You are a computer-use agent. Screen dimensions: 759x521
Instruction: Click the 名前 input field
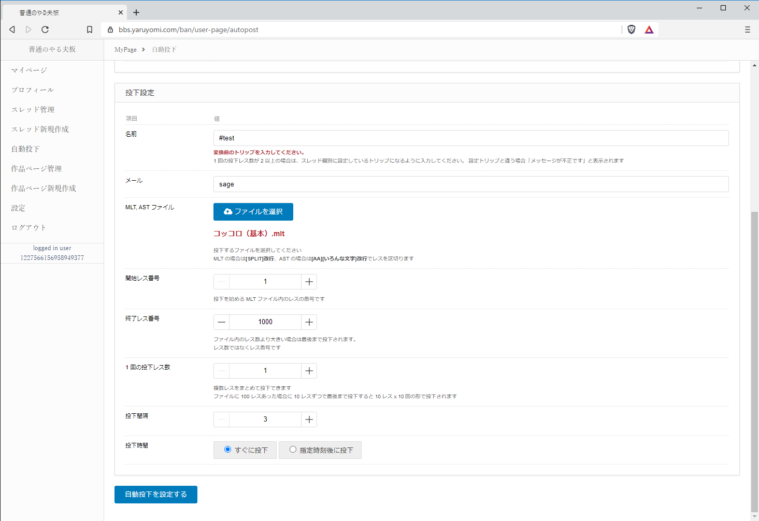coord(470,138)
